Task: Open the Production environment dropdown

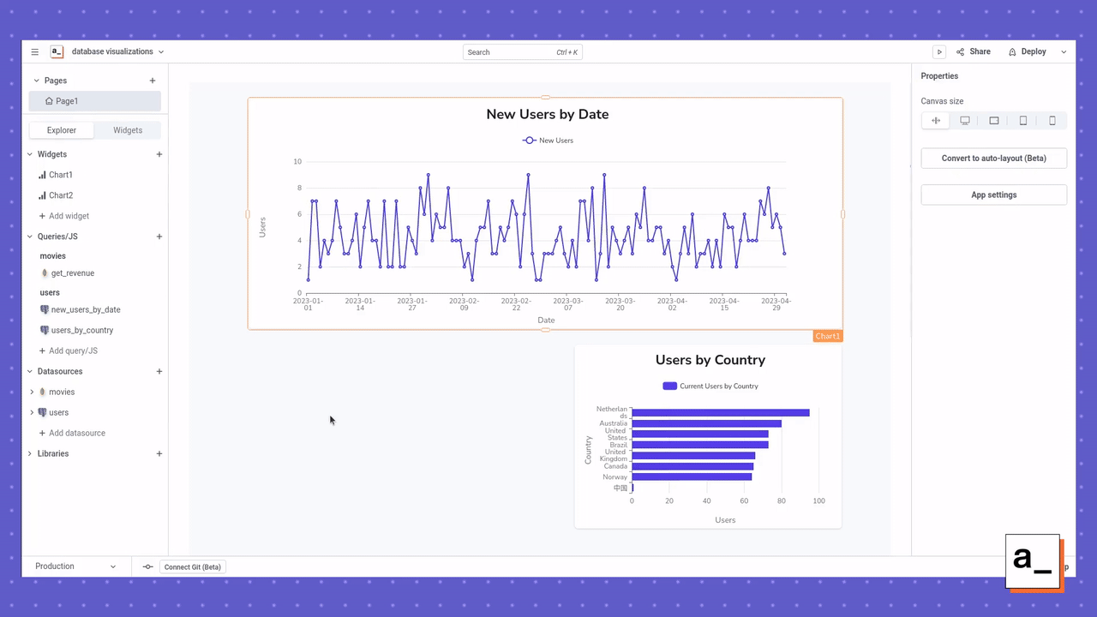Action: click(75, 566)
